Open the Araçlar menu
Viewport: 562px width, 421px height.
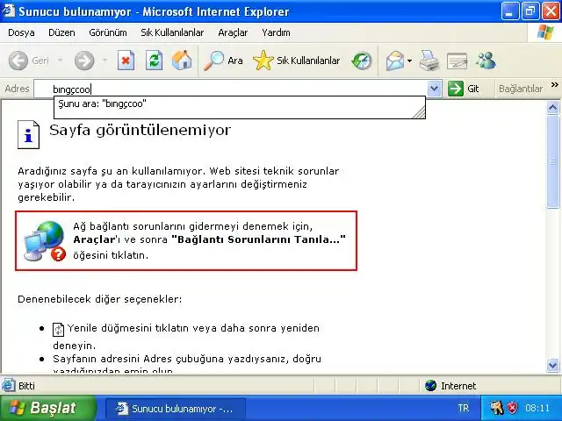point(233,32)
